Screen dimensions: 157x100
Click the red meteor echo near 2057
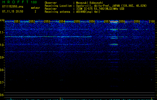114,21
